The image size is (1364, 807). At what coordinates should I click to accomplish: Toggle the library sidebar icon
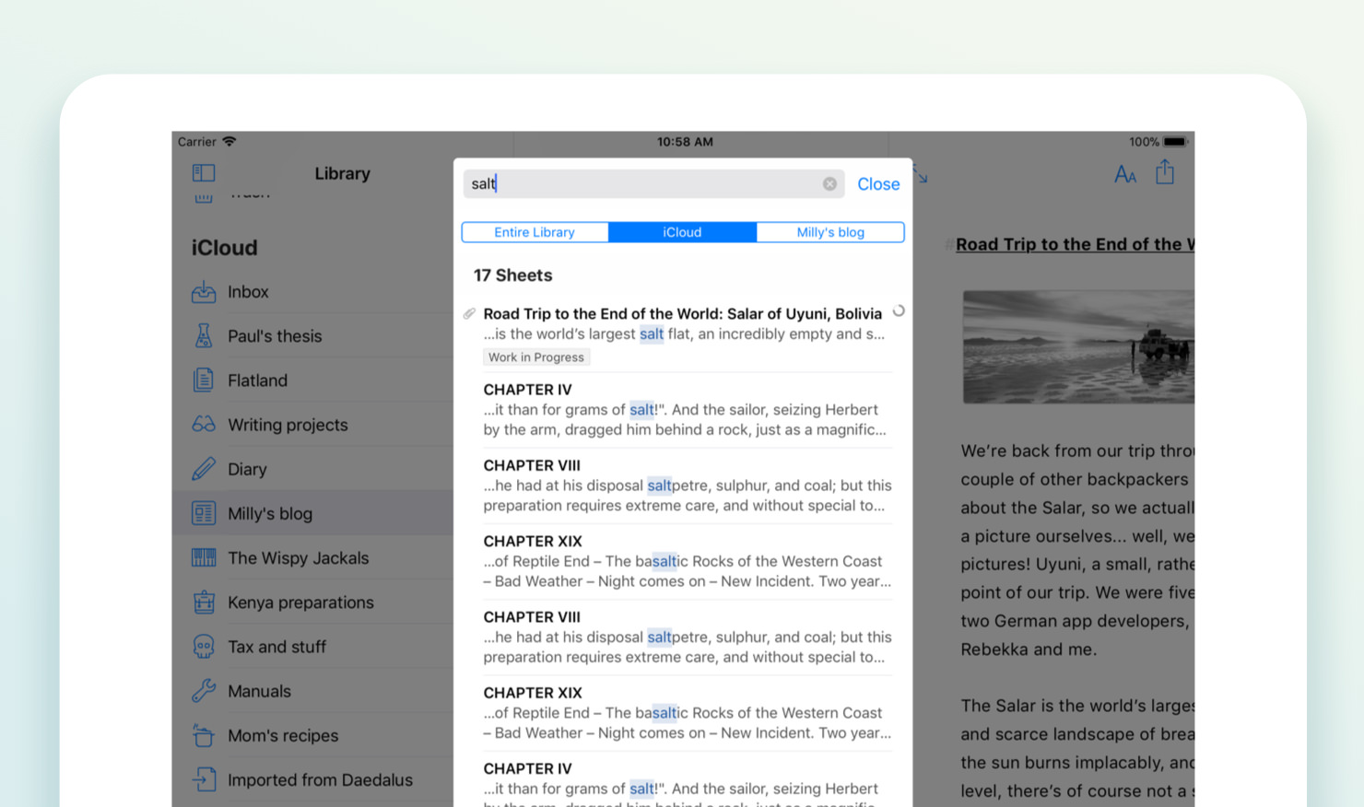pos(204,173)
